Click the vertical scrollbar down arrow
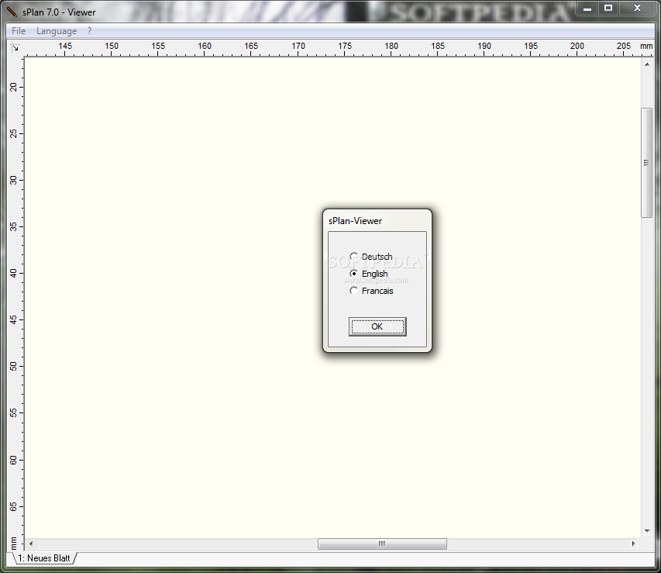Screen dimensions: 661x573 coord(647,531)
